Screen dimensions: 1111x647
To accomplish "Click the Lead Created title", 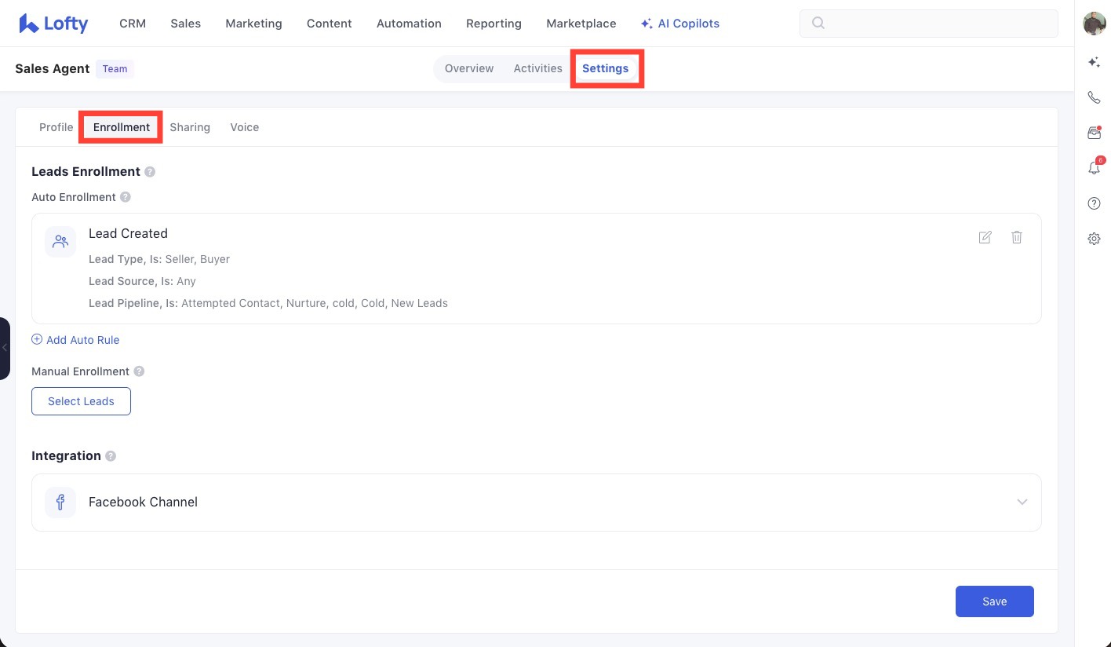I will (128, 233).
